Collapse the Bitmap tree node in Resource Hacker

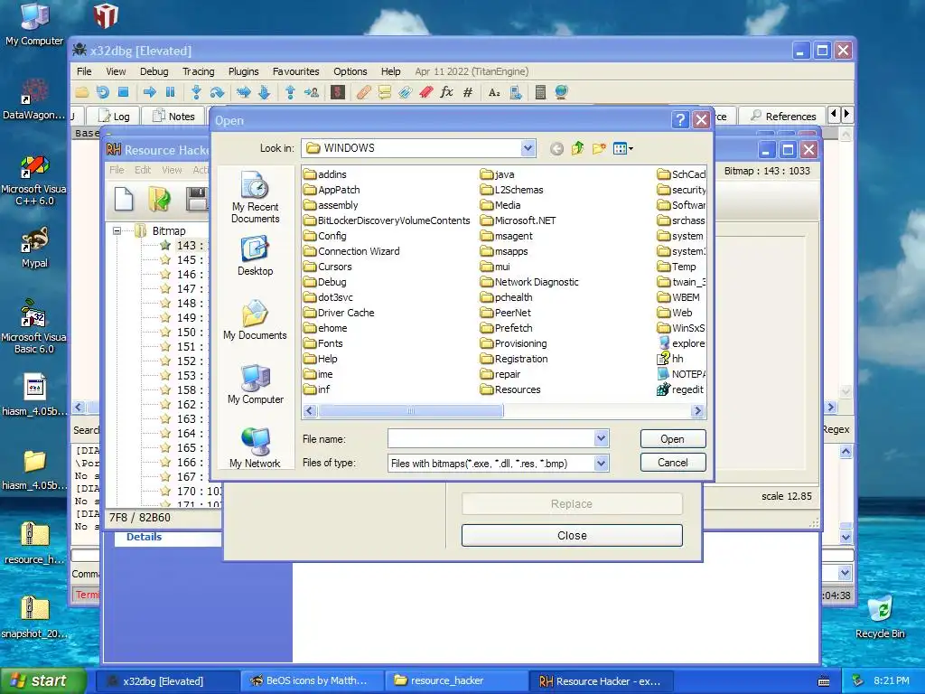[117, 230]
